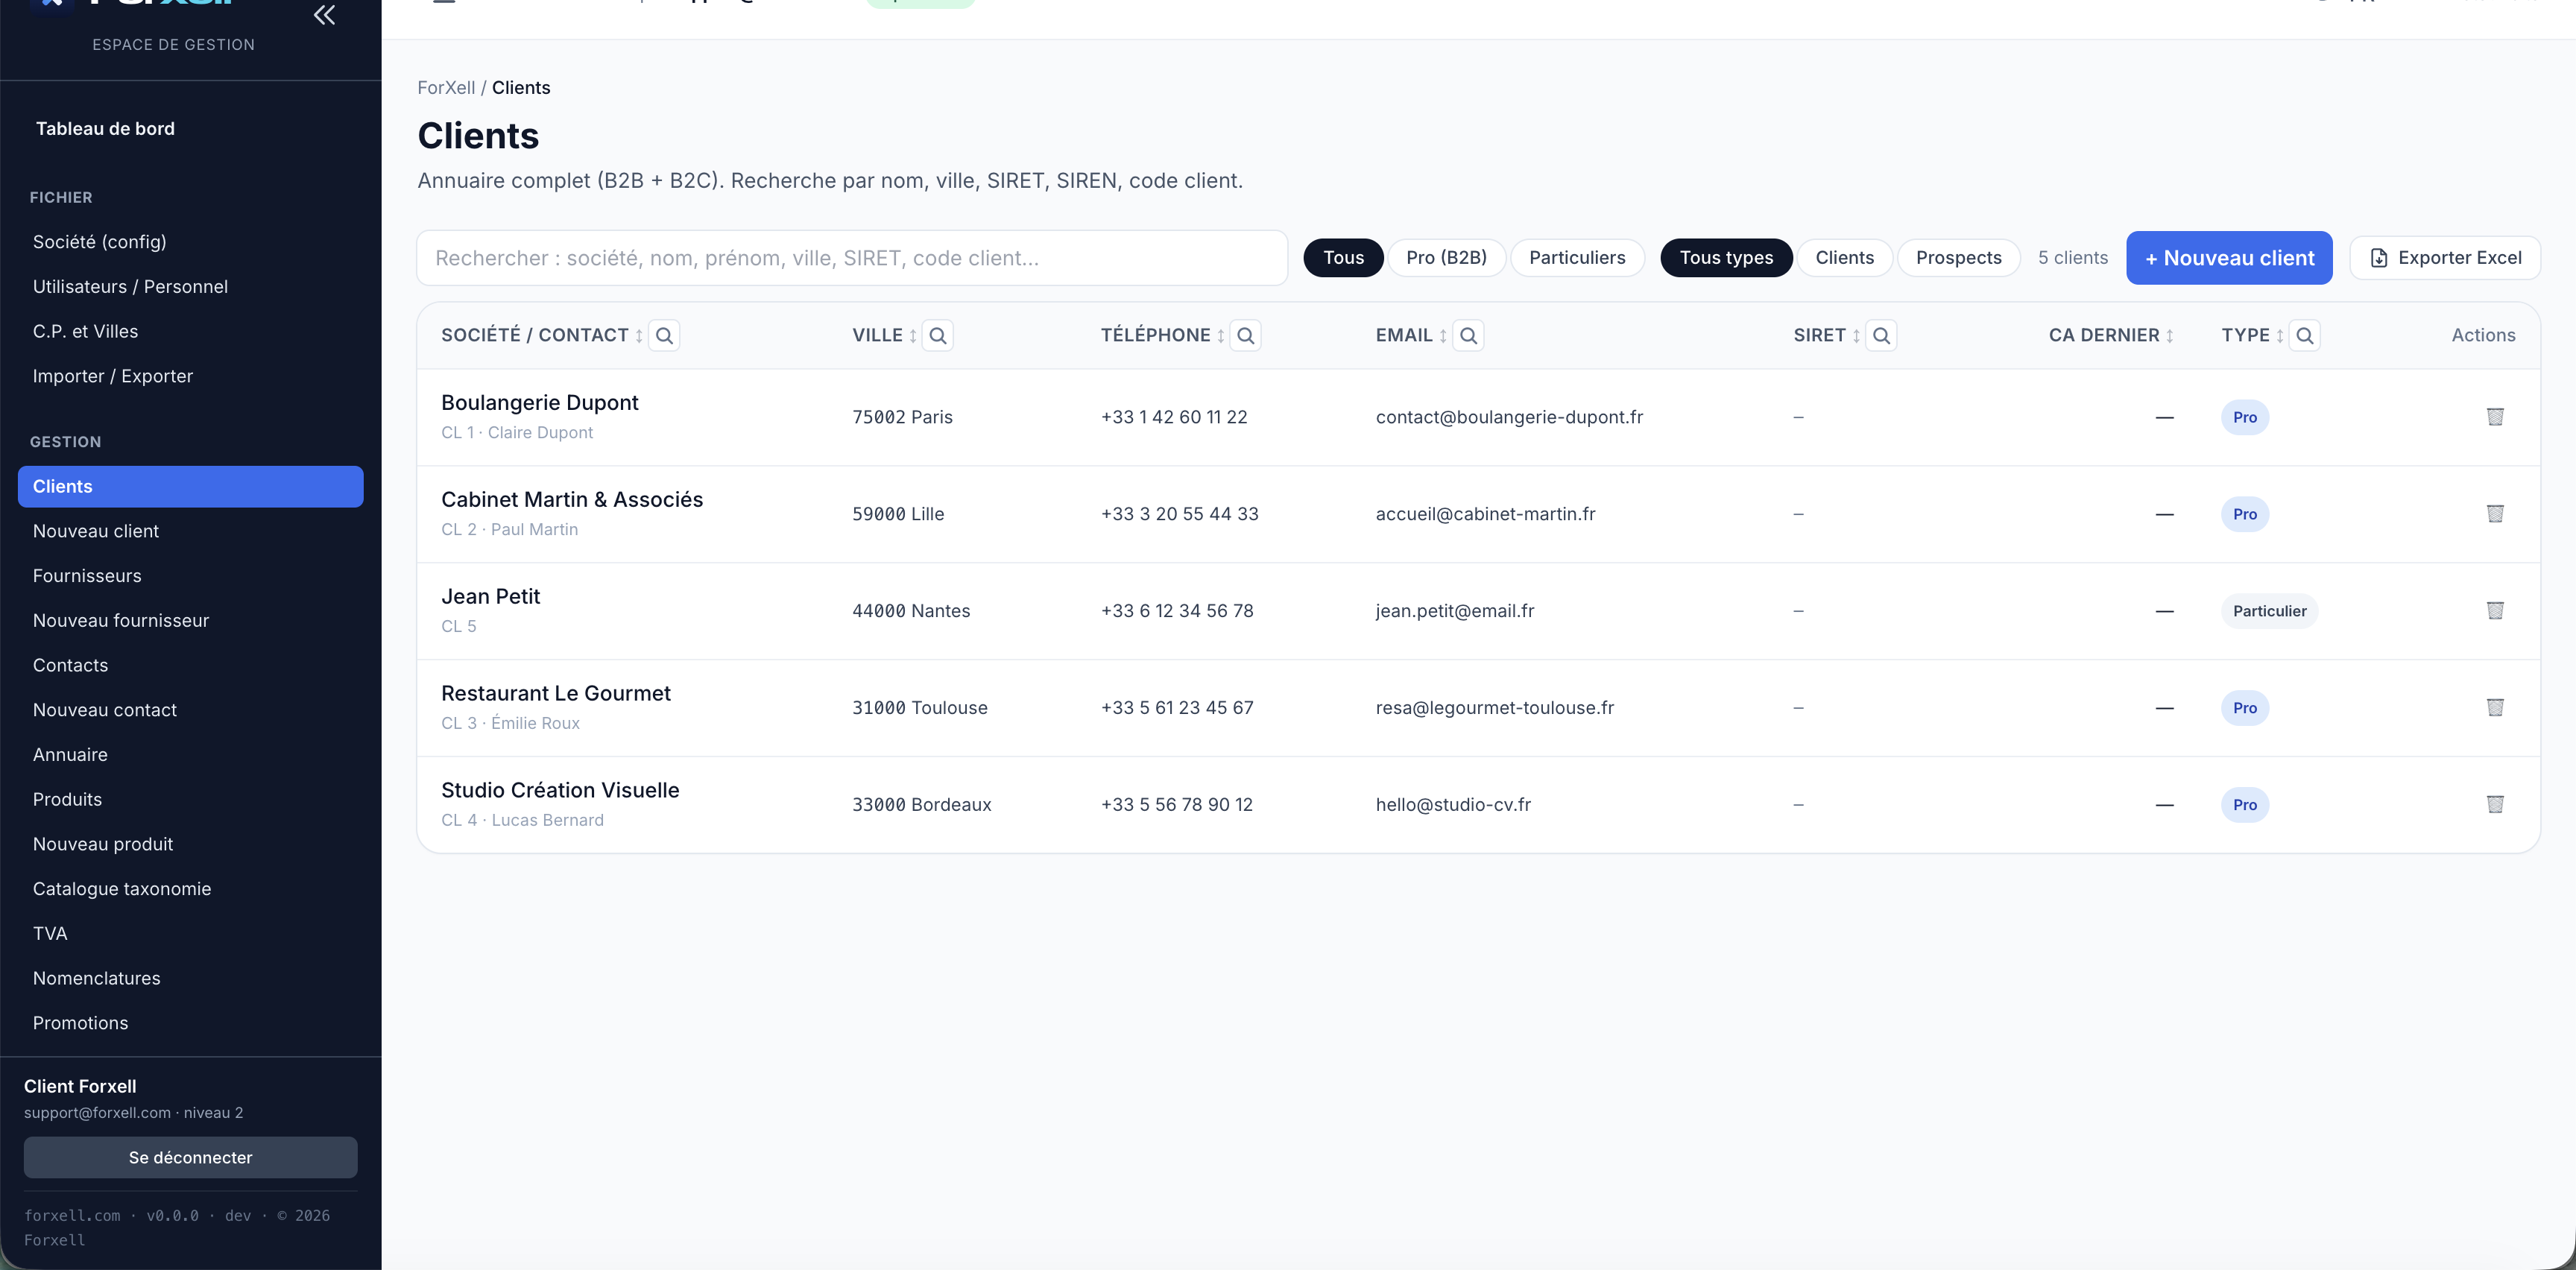Export the list with Exporter Excel
2576x1270 pixels.
point(2445,258)
